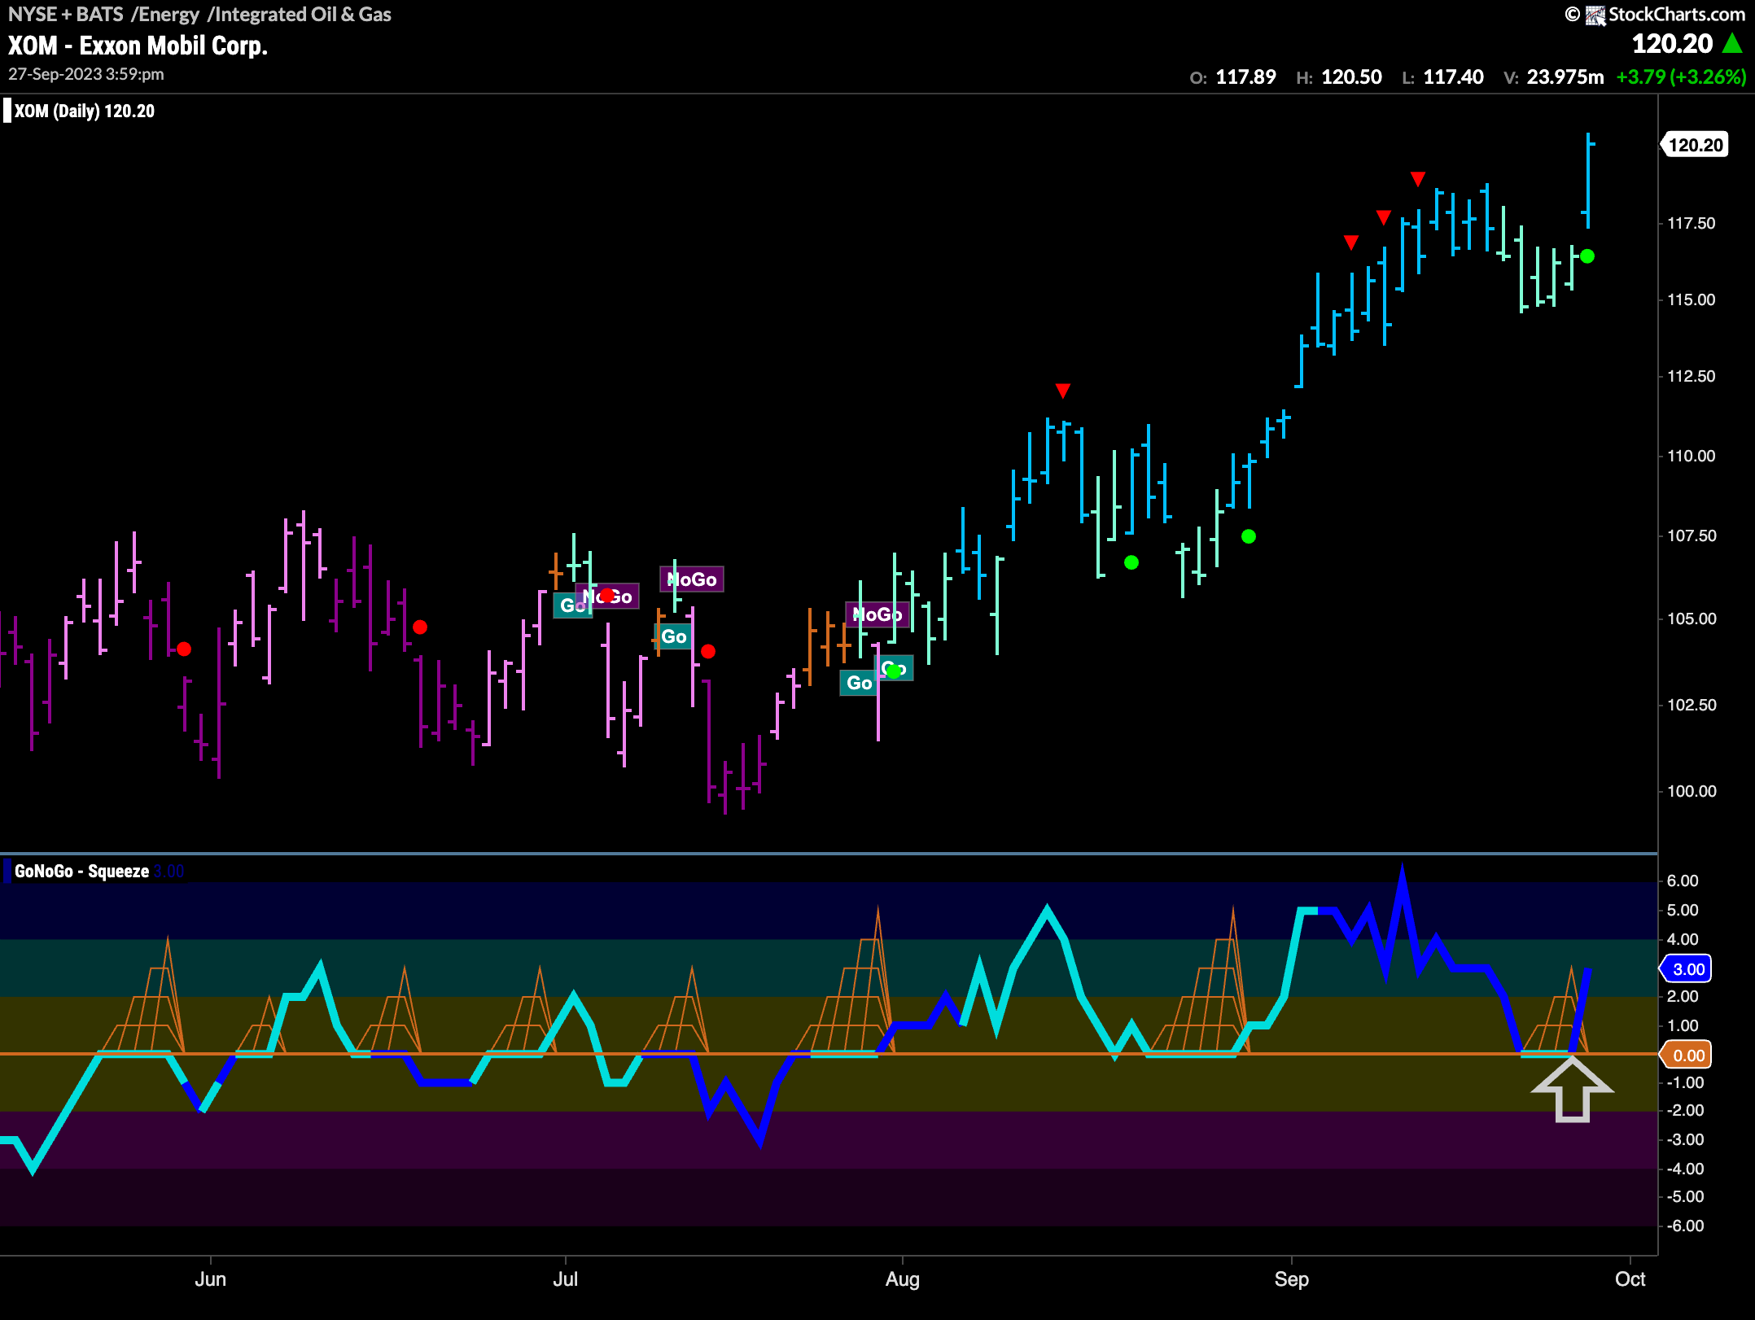Click the Sep label on the date axis
Screen dimensions: 1755x1320
tap(1292, 1278)
